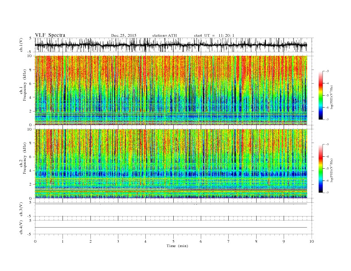Viewport: 351px width, 271px height.
Task: Click time axis tick label "1"
Action: [62, 241]
